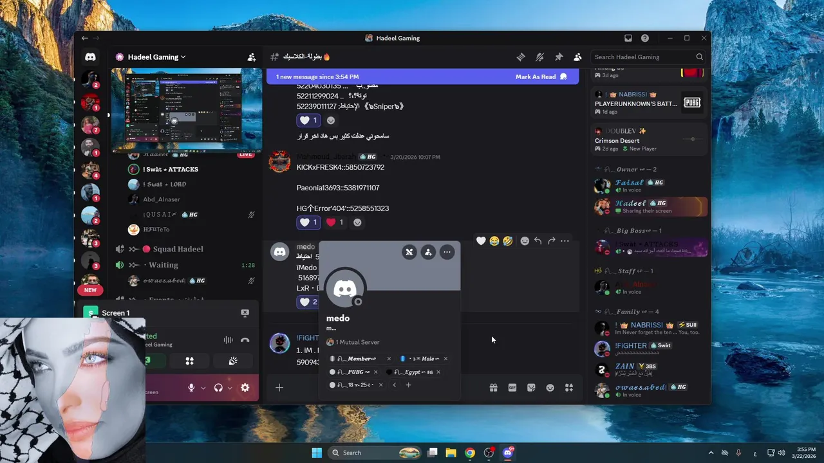Open pinned messages icon

559,57
